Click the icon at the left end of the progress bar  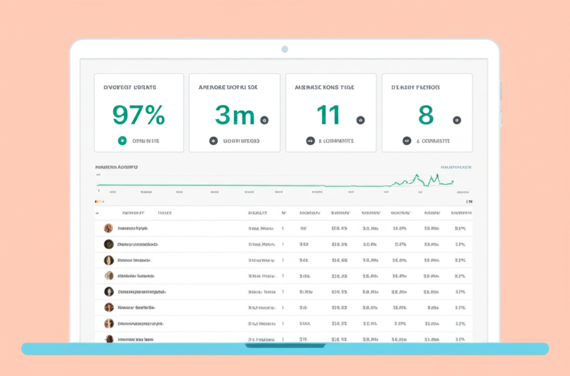(96, 200)
